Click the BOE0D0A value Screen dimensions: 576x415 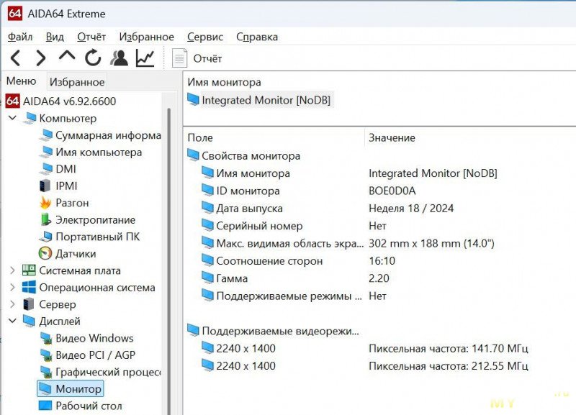click(392, 191)
